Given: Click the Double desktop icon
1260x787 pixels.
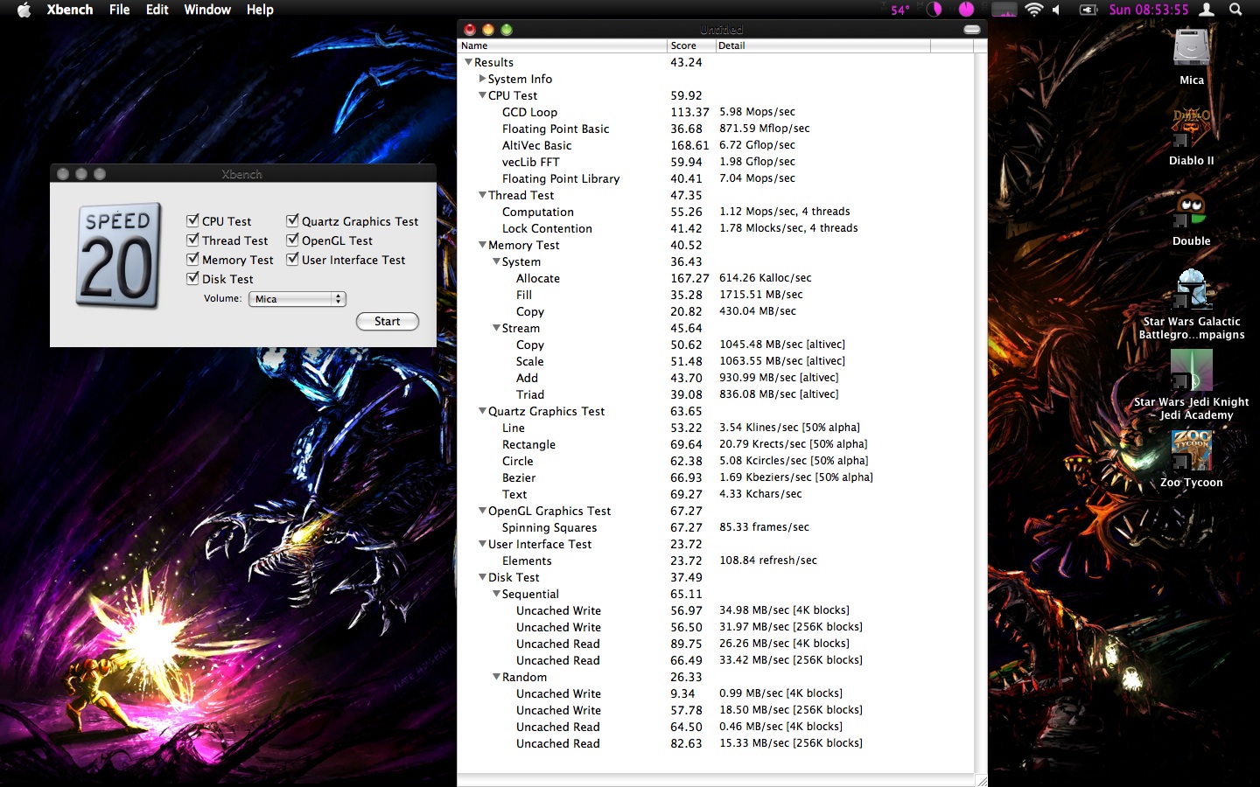Looking at the screenshot, I should [x=1191, y=211].
